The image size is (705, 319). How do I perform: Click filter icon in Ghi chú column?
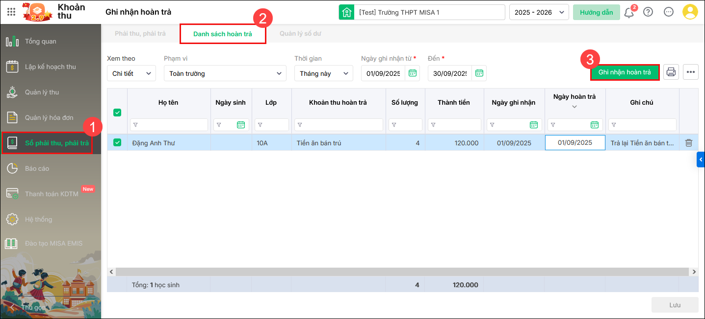[614, 125]
